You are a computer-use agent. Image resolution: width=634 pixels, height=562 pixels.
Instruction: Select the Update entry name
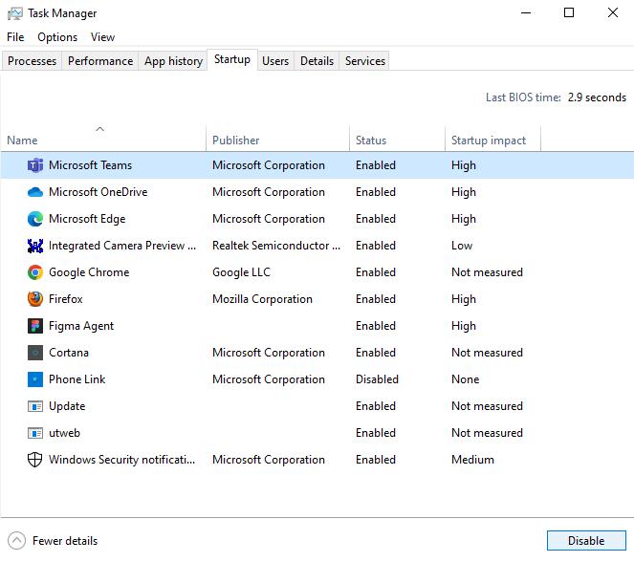click(67, 406)
